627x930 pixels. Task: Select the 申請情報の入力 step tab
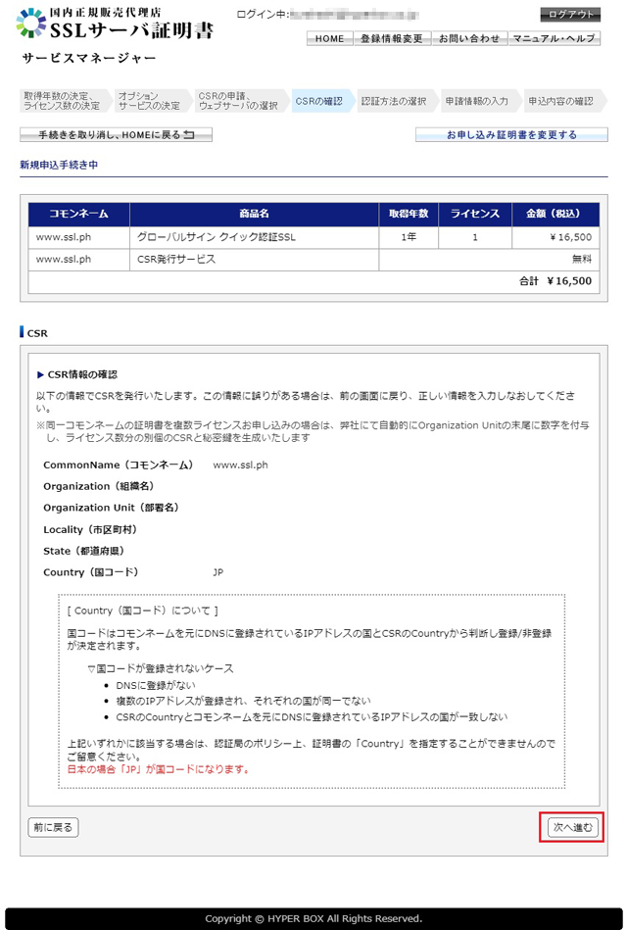click(479, 101)
